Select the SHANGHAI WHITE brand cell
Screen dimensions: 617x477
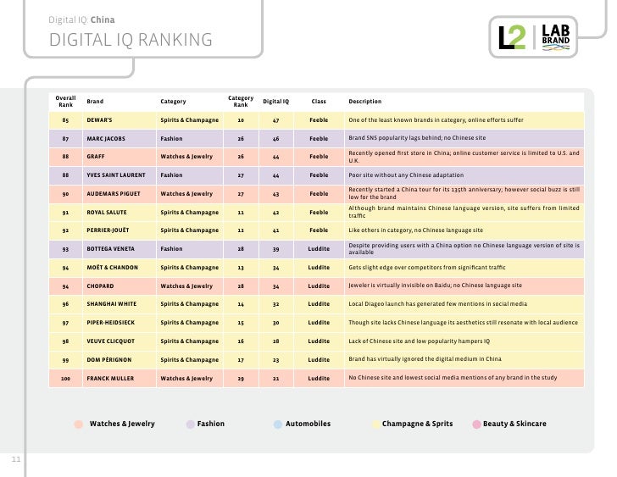[x=120, y=304]
